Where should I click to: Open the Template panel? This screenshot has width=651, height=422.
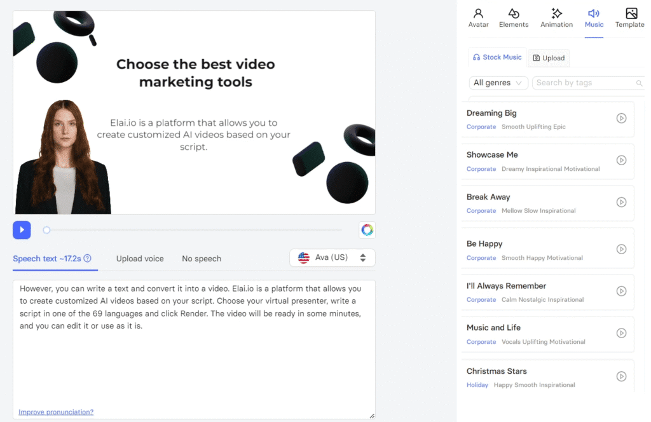coord(630,18)
